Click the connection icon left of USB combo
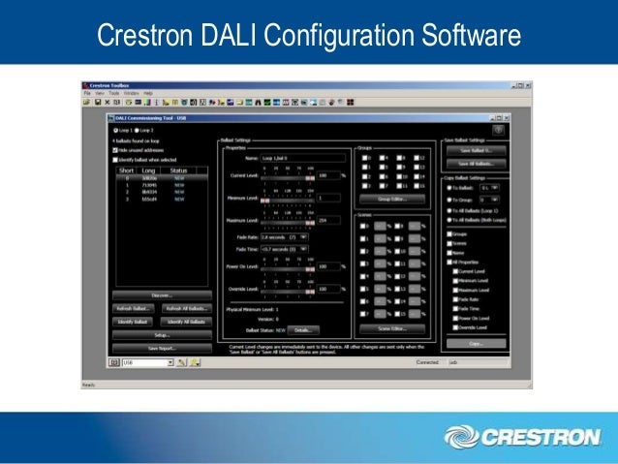 point(114,362)
